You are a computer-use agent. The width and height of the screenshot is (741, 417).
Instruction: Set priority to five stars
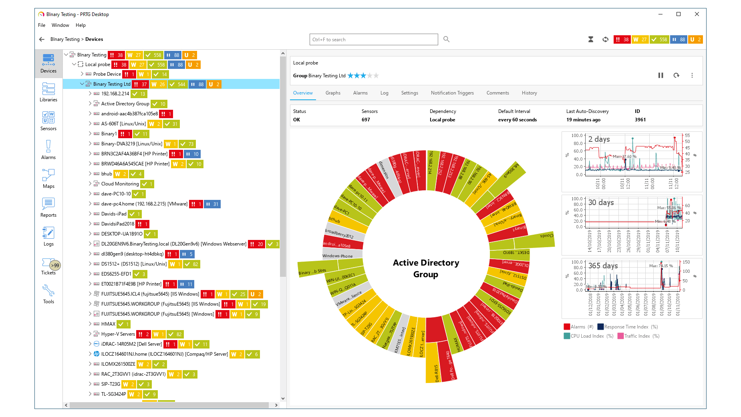coord(376,76)
